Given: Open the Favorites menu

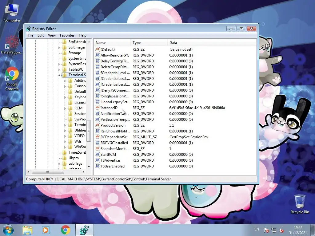Looking at the screenshot, I should pyautogui.click(x=67, y=35).
